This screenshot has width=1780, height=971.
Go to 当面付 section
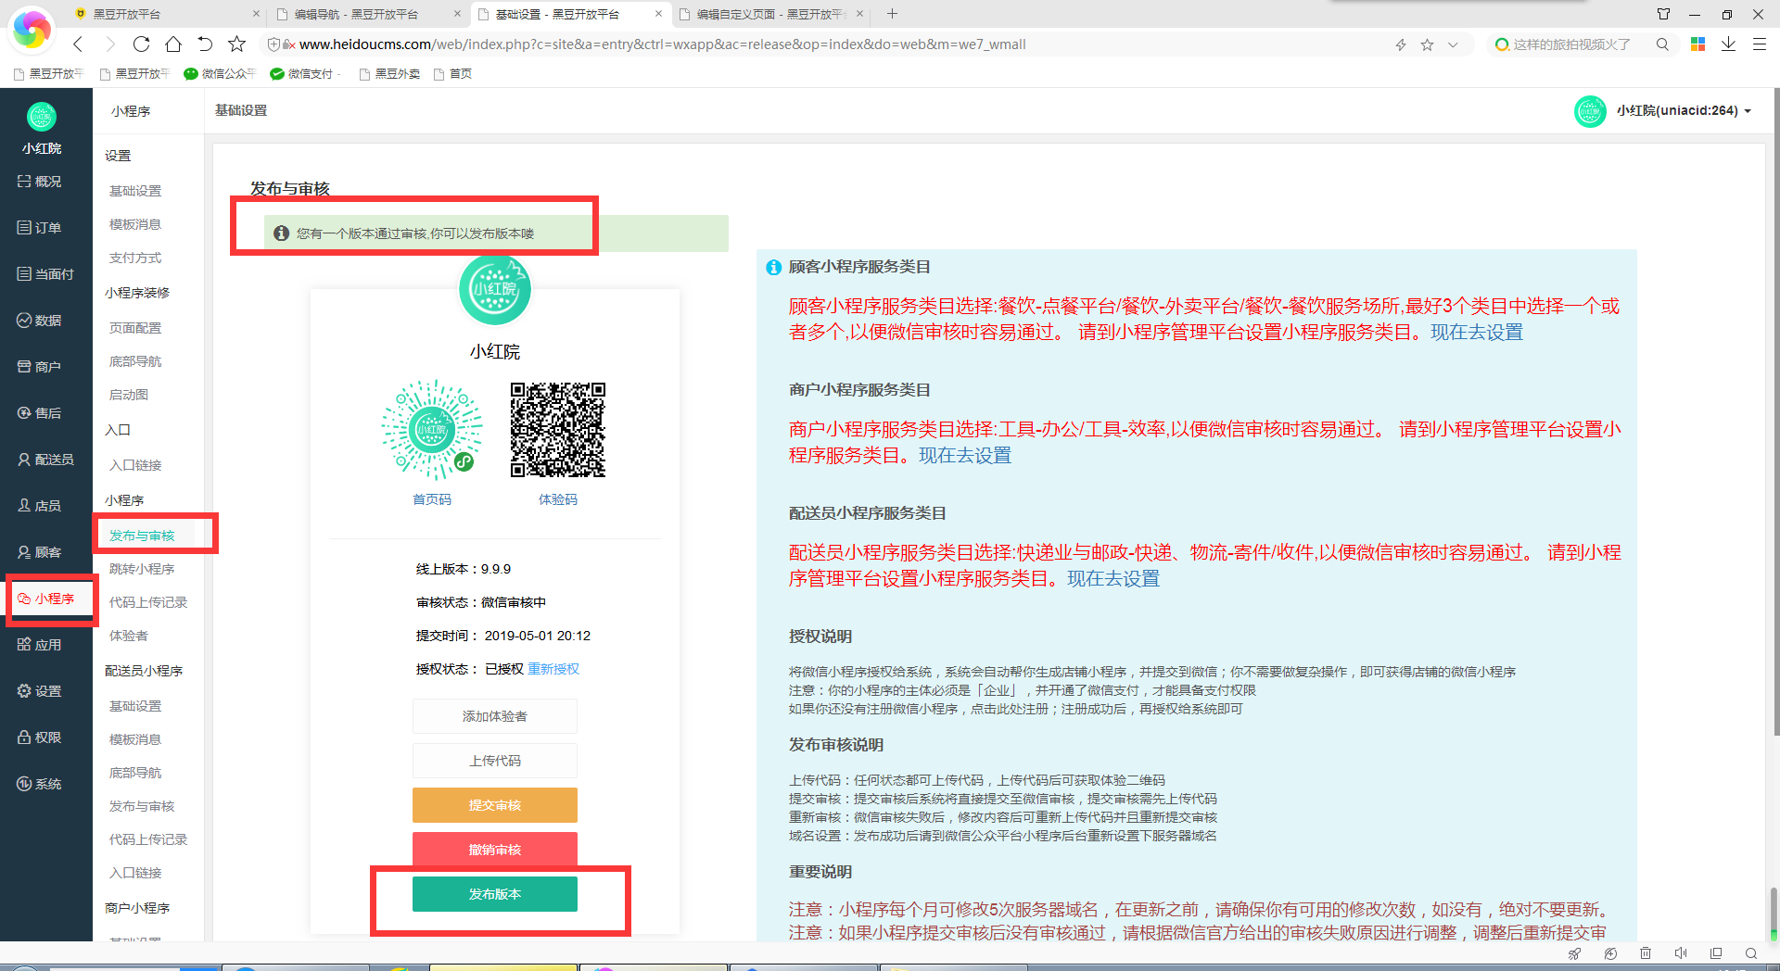tap(45, 274)
